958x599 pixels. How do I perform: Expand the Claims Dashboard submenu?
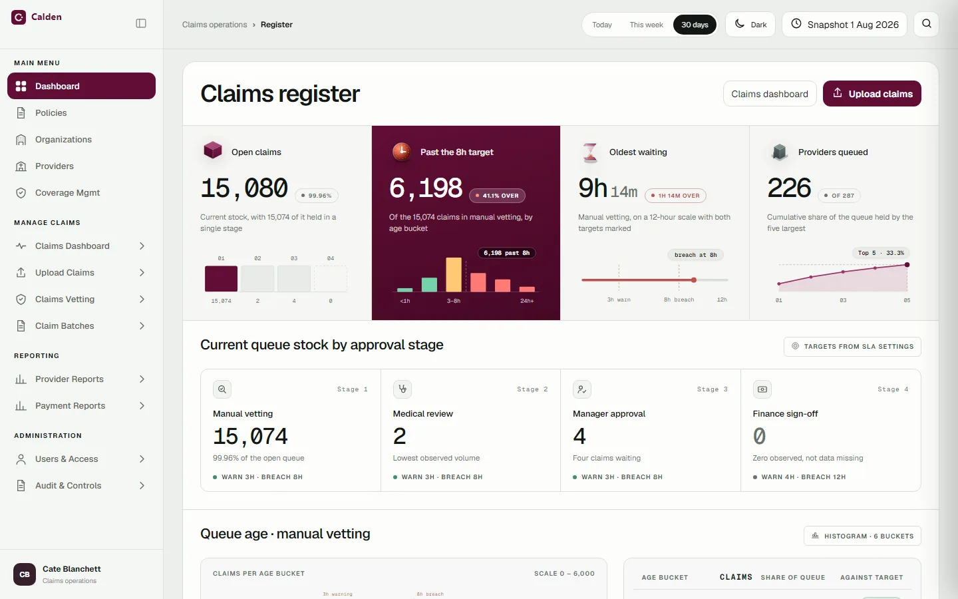point(142,246)
